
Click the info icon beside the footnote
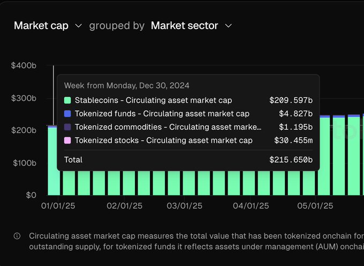tap(17, 236)
